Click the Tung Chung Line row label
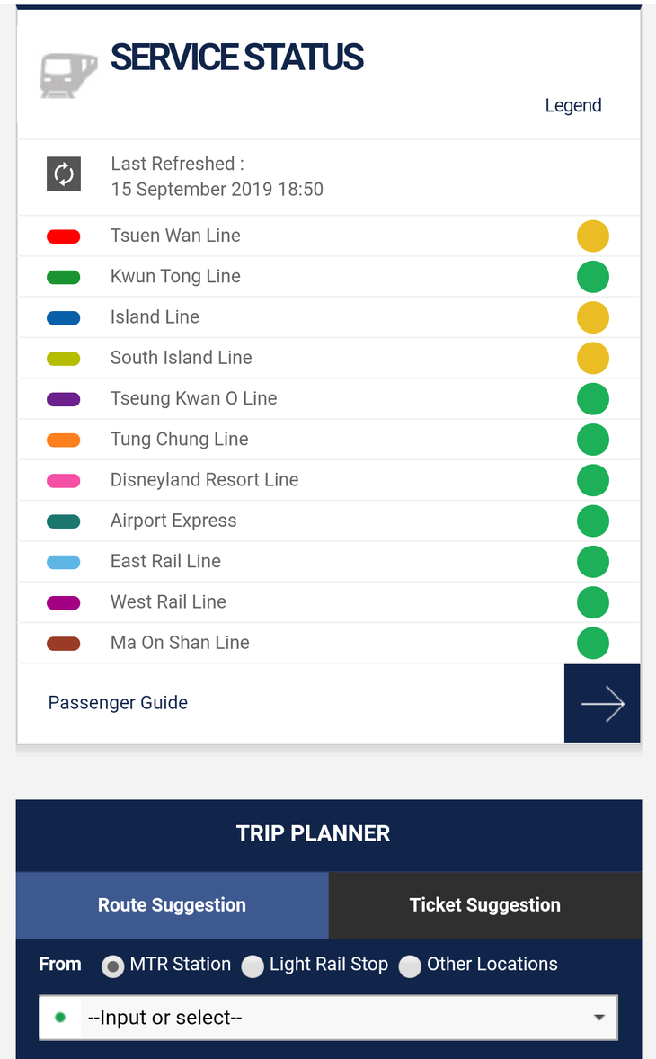The width and height of the screenshot is (656, 1059). point(179,440)
